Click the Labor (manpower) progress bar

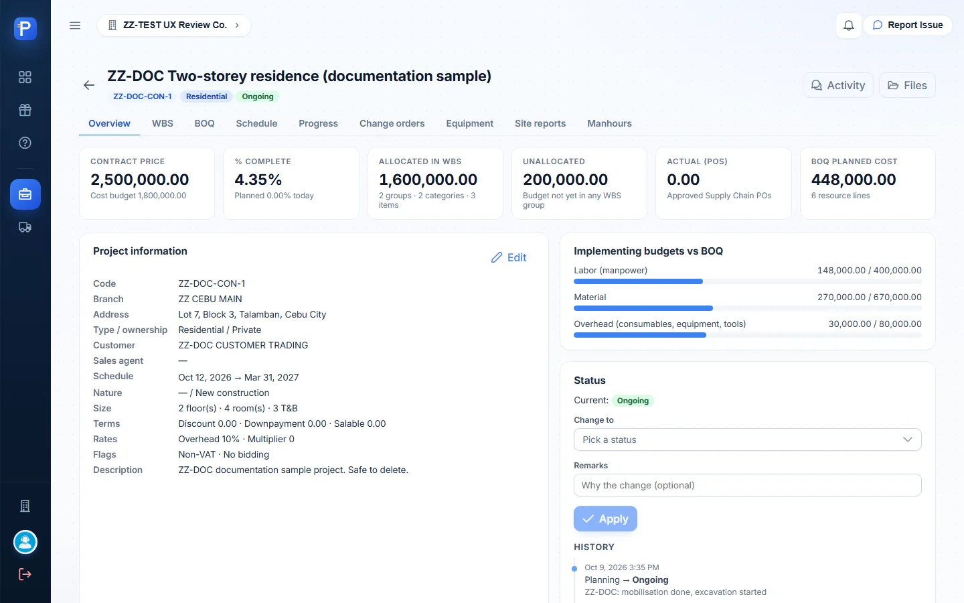(748, 281)
